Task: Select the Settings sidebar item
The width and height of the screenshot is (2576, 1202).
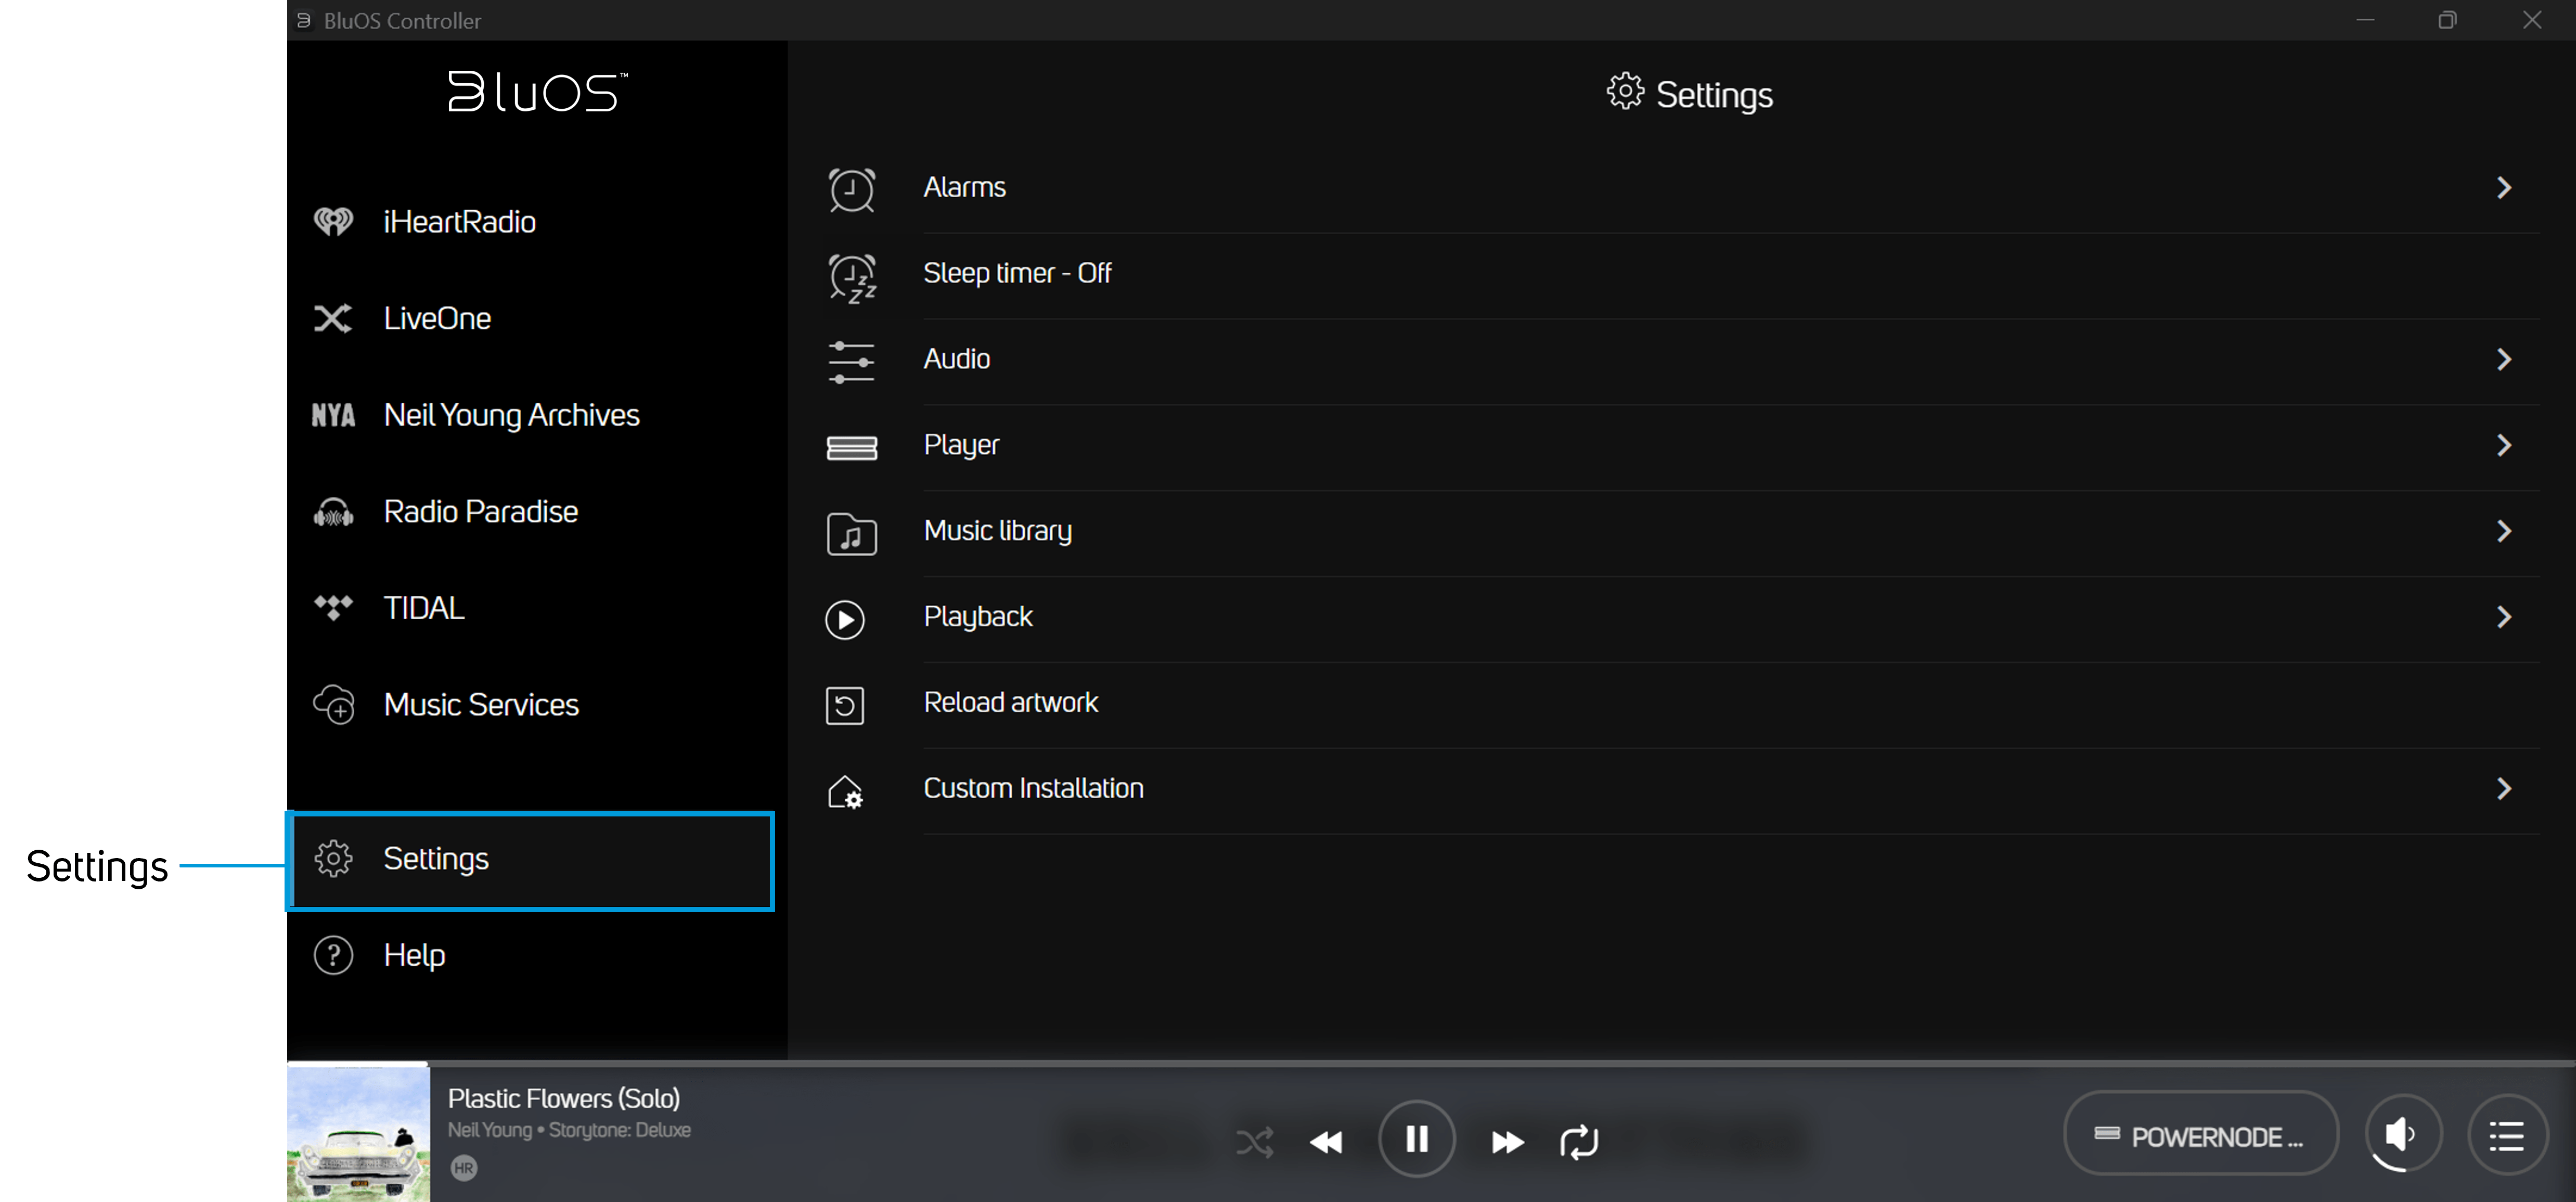Action: click(x=436, y=858)
